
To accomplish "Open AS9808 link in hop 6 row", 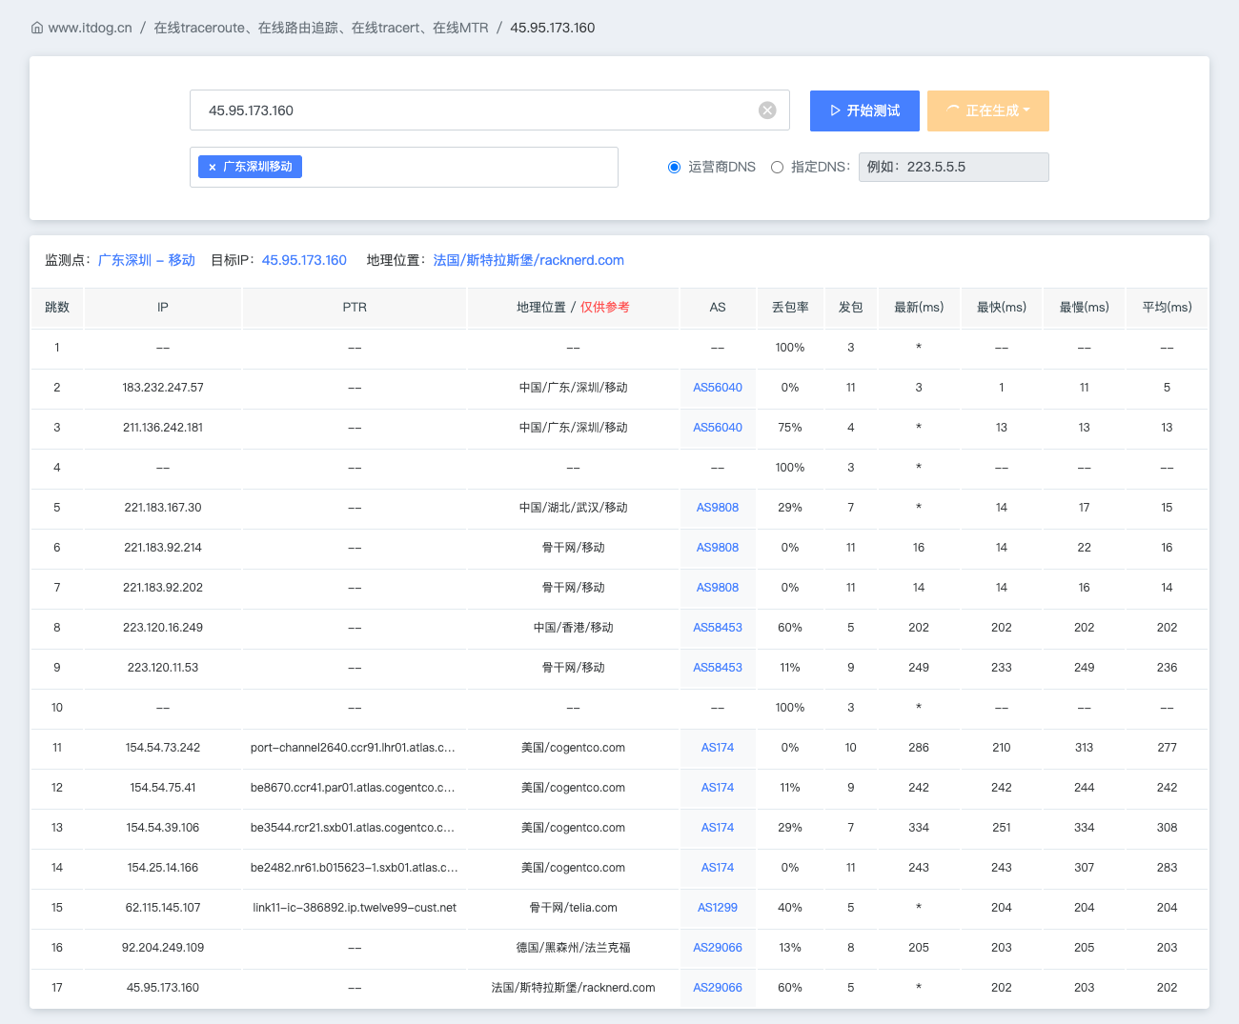I will (718, 548).
